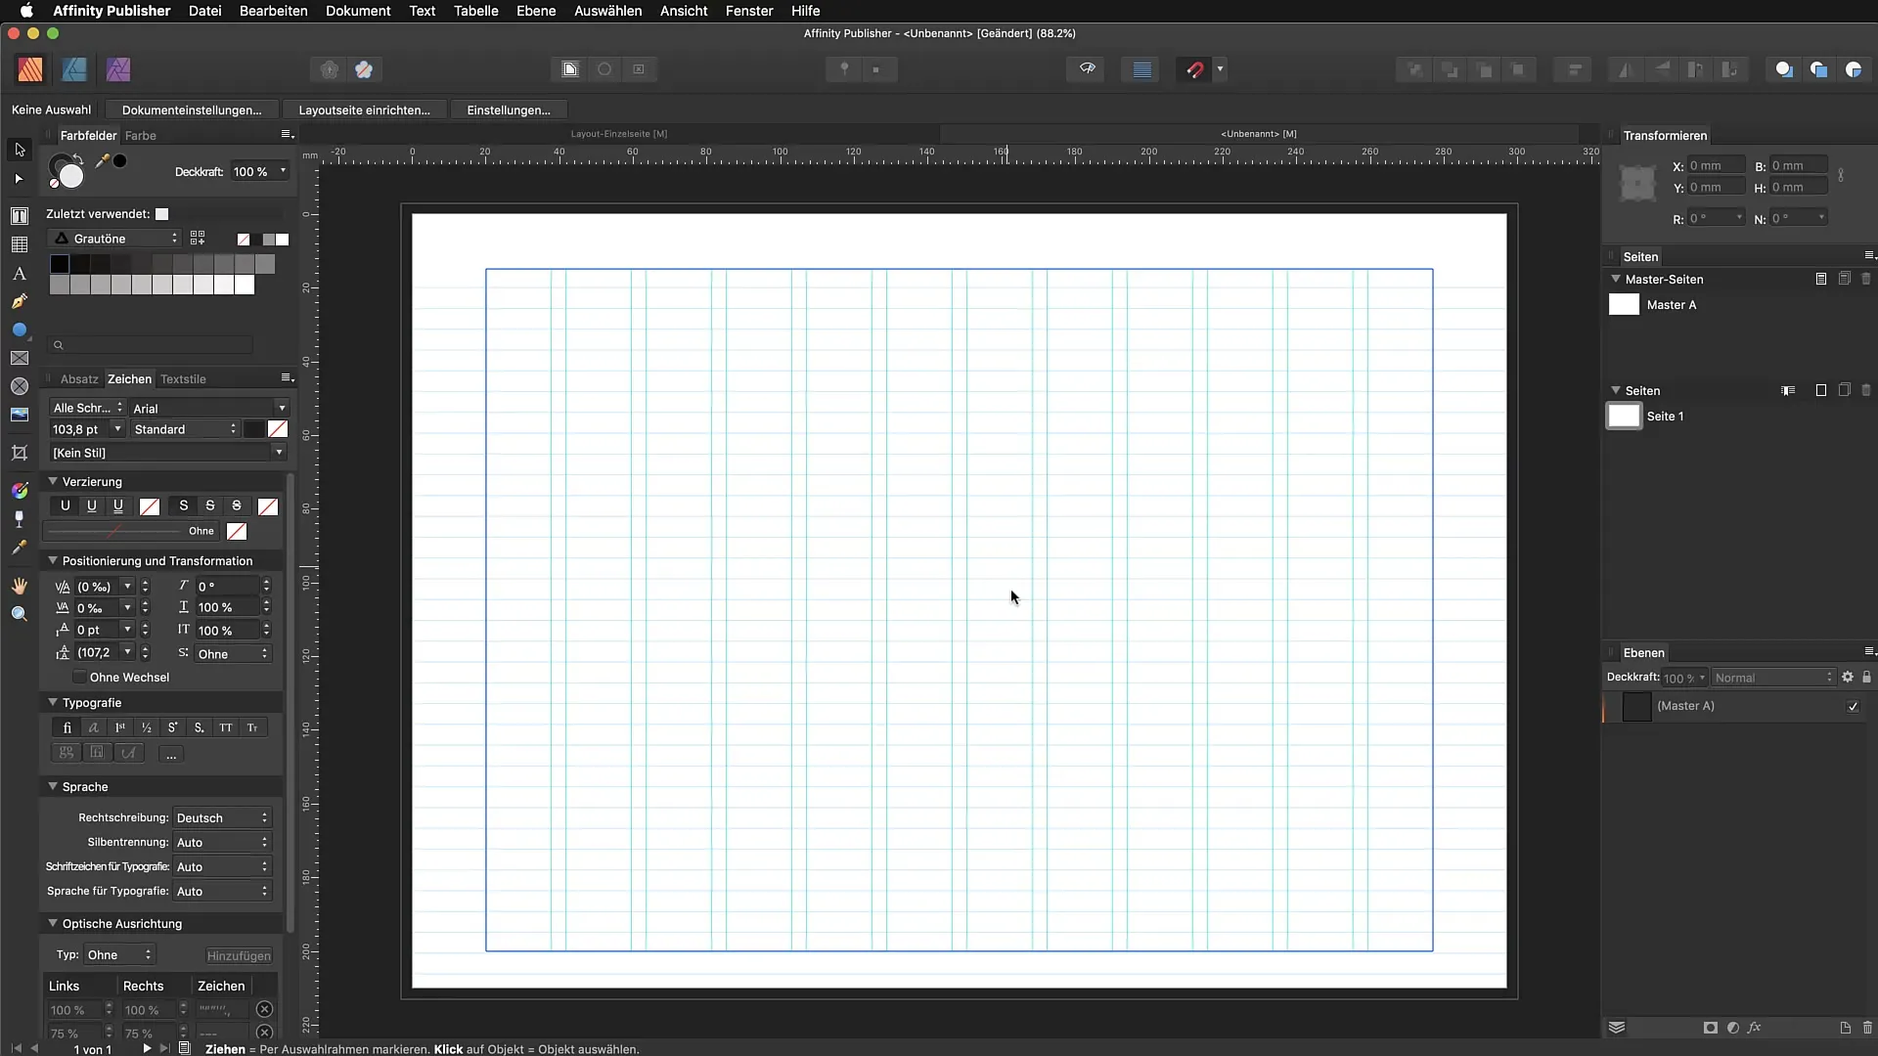
Task: Select the Place Image tool
Action: (20, 415)
